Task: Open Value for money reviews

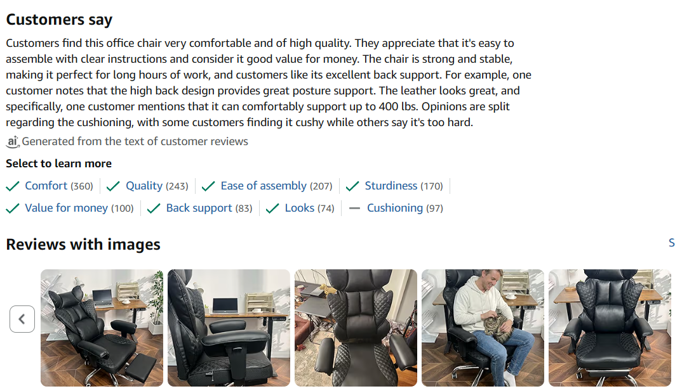Action: coord(67,208)
